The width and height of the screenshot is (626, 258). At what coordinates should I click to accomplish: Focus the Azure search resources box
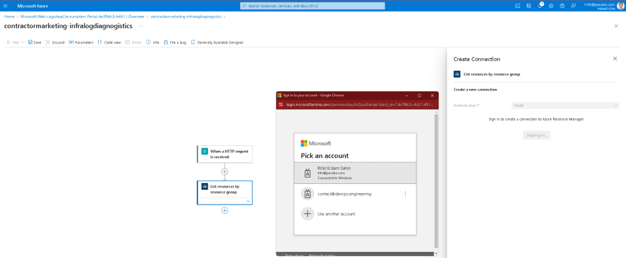(312, 6)
